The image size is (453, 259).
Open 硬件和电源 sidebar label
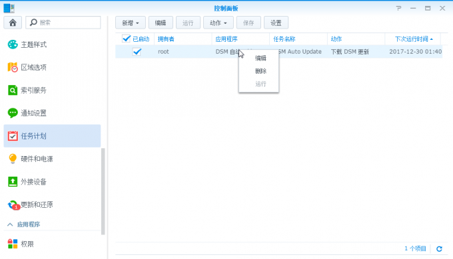[x=37, y=159]
